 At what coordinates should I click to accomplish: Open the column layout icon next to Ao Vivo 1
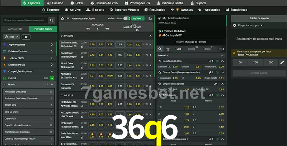click(x=150, y=19)
